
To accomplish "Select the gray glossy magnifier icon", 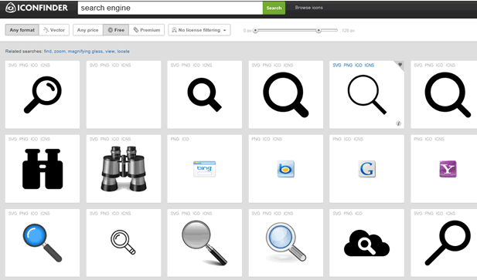I will click(204, 243).
